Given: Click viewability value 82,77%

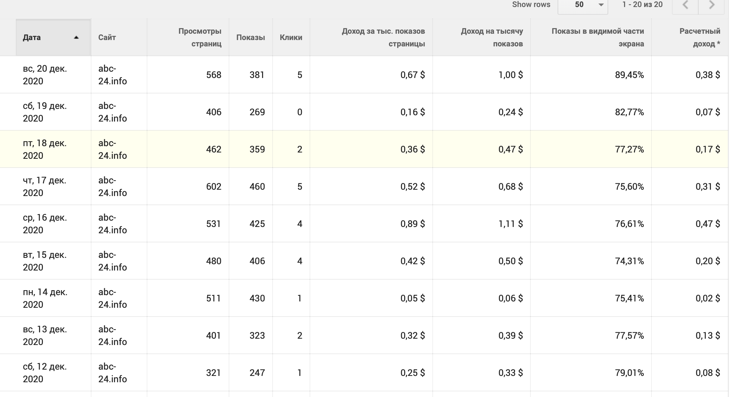Looking at the screenshot, I should pyautogui.click(x=629, y=112).
